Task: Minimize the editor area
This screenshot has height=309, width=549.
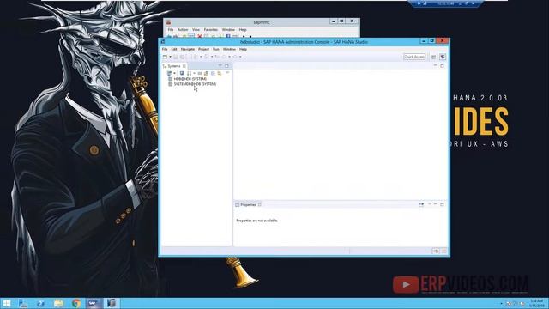Action: pyautogui.click(x=436, y=65)
